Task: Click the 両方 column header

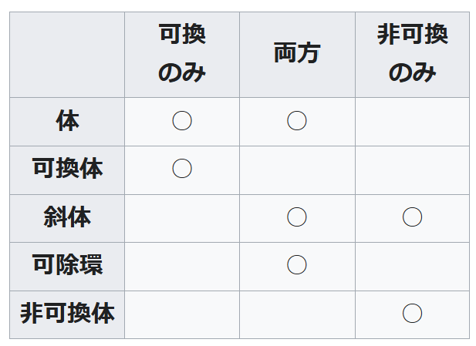Action: [297, 54]
